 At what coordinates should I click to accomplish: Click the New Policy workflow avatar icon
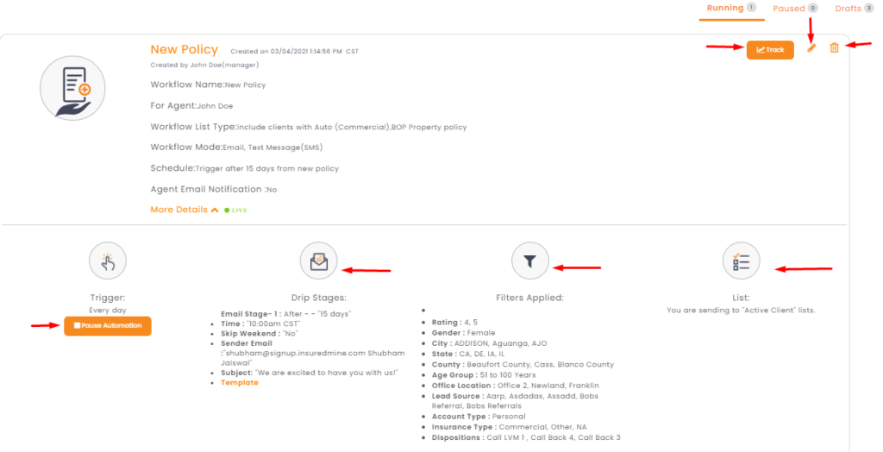tap(72, 89)
